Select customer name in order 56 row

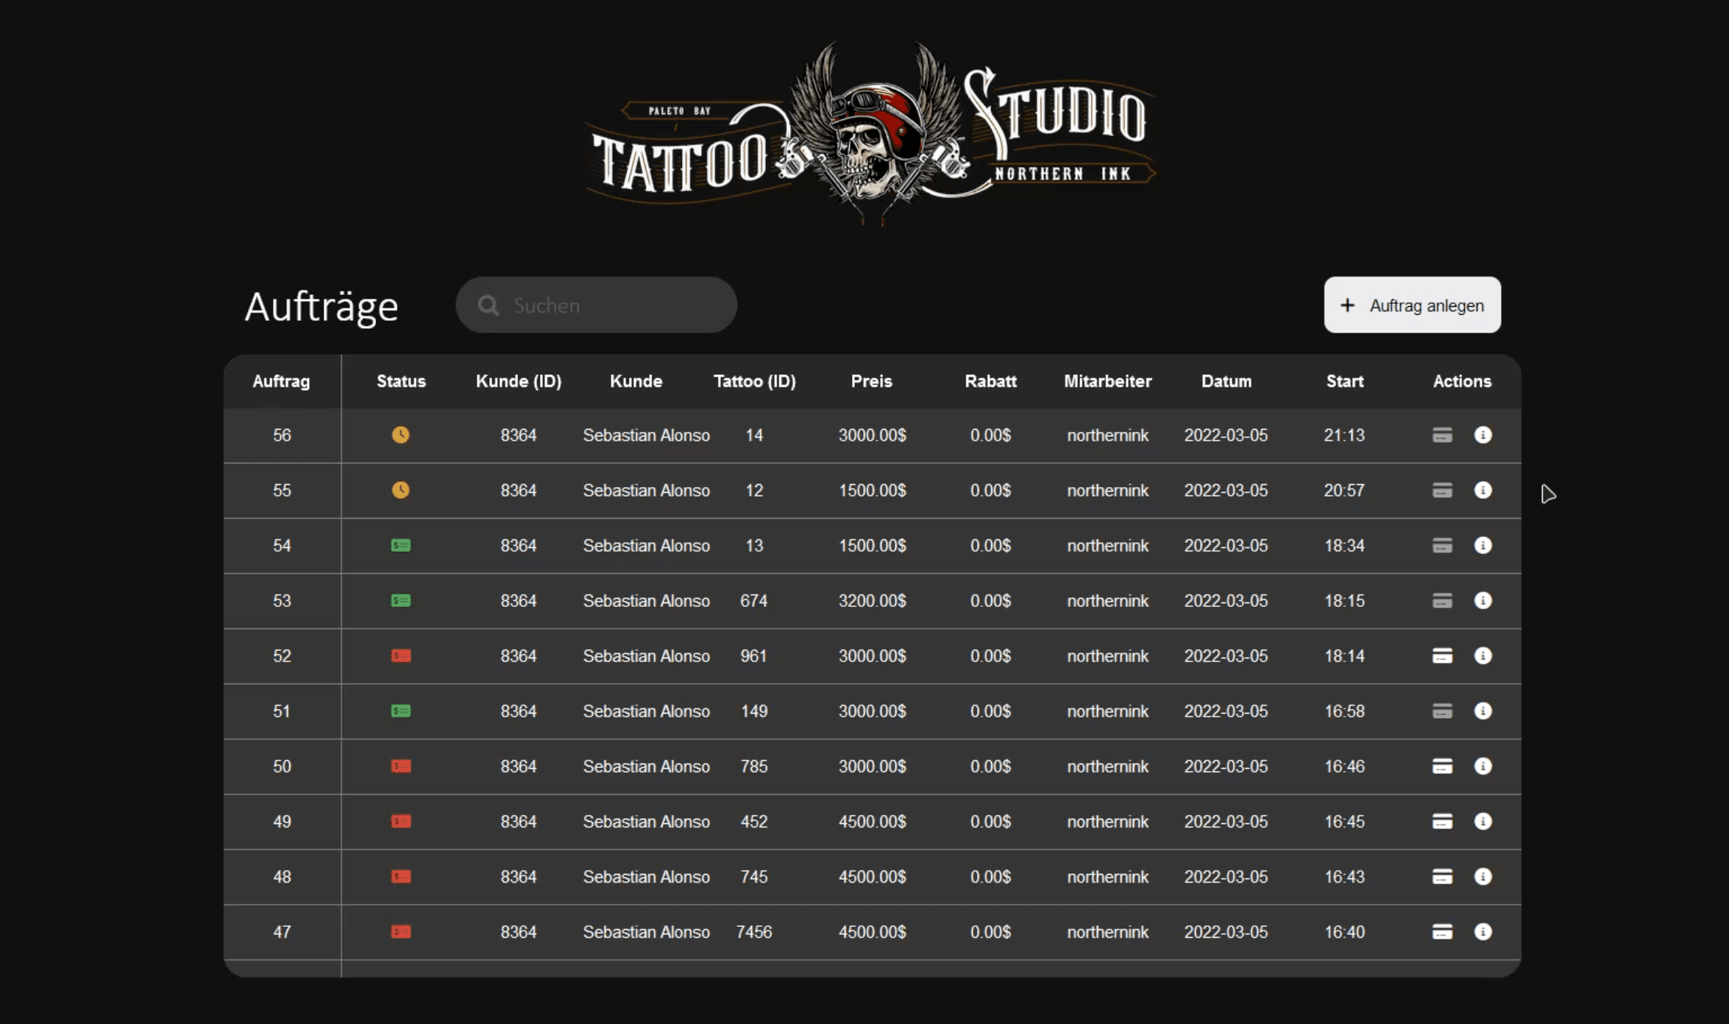coord(646,435)
